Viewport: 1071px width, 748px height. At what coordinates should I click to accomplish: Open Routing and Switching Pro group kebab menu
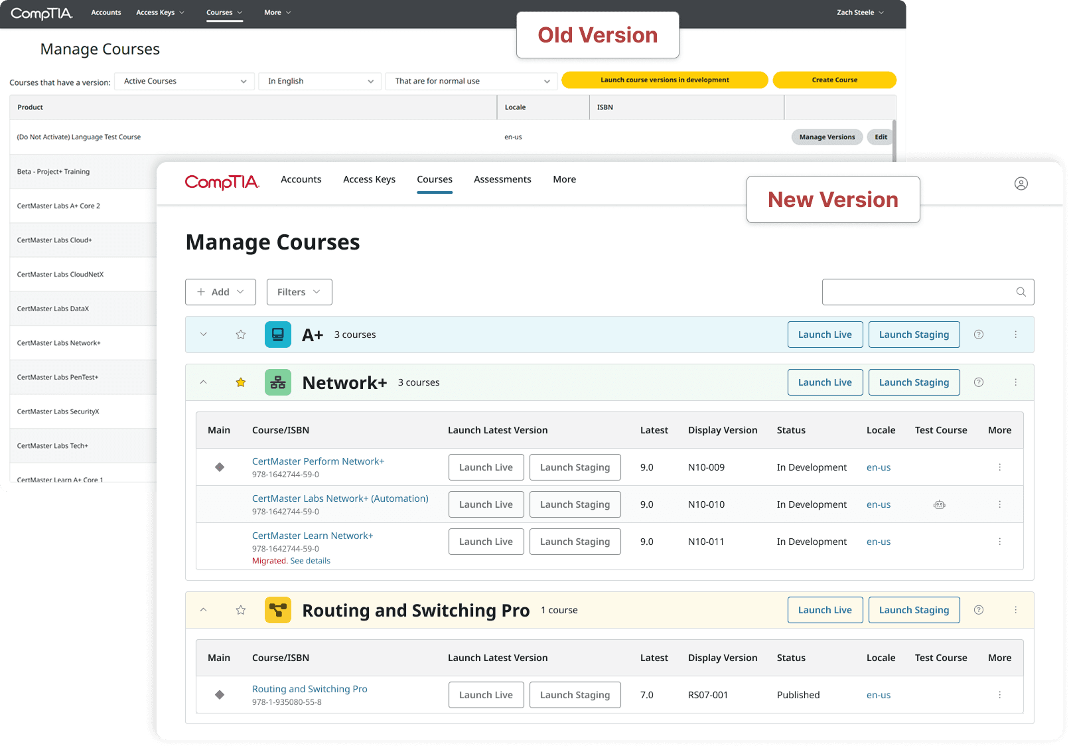1015,610
